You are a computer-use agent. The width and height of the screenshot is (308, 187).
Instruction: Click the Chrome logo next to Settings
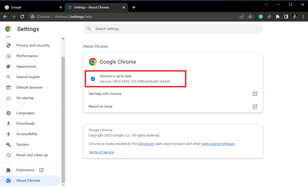point(8,29)
